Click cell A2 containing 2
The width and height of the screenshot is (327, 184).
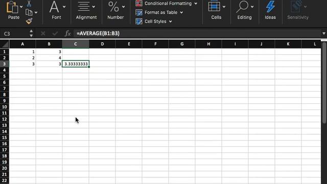click(22, 58)
